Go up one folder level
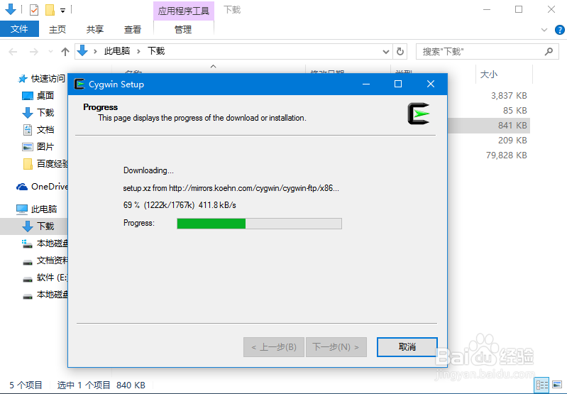 (x=65, y=52)
